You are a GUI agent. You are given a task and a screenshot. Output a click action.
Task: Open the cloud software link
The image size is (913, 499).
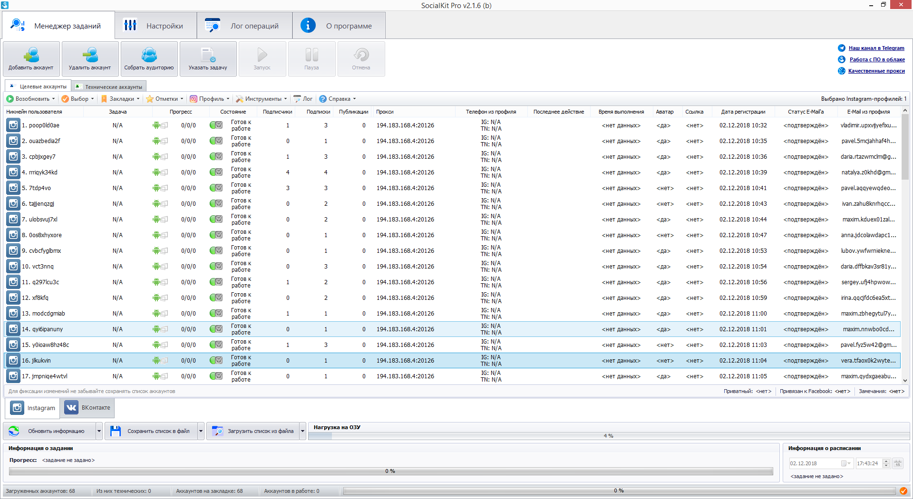877,59
